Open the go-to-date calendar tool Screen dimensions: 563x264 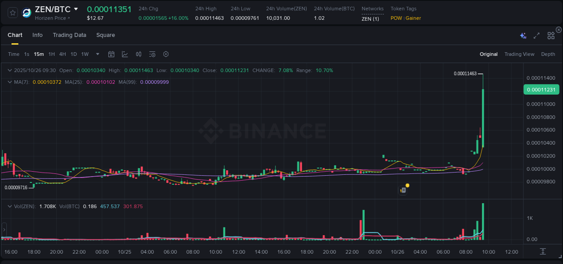pyautogui.click(x=111, y=54)
